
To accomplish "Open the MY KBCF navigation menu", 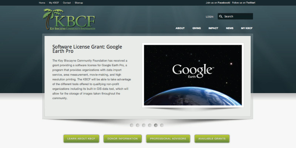I will [246, 28].
